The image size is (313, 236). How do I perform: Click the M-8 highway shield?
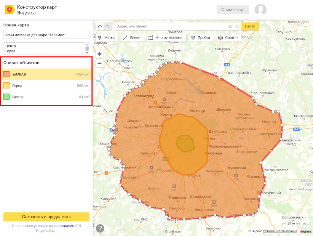pyautogui.click(x=227, y=65)
